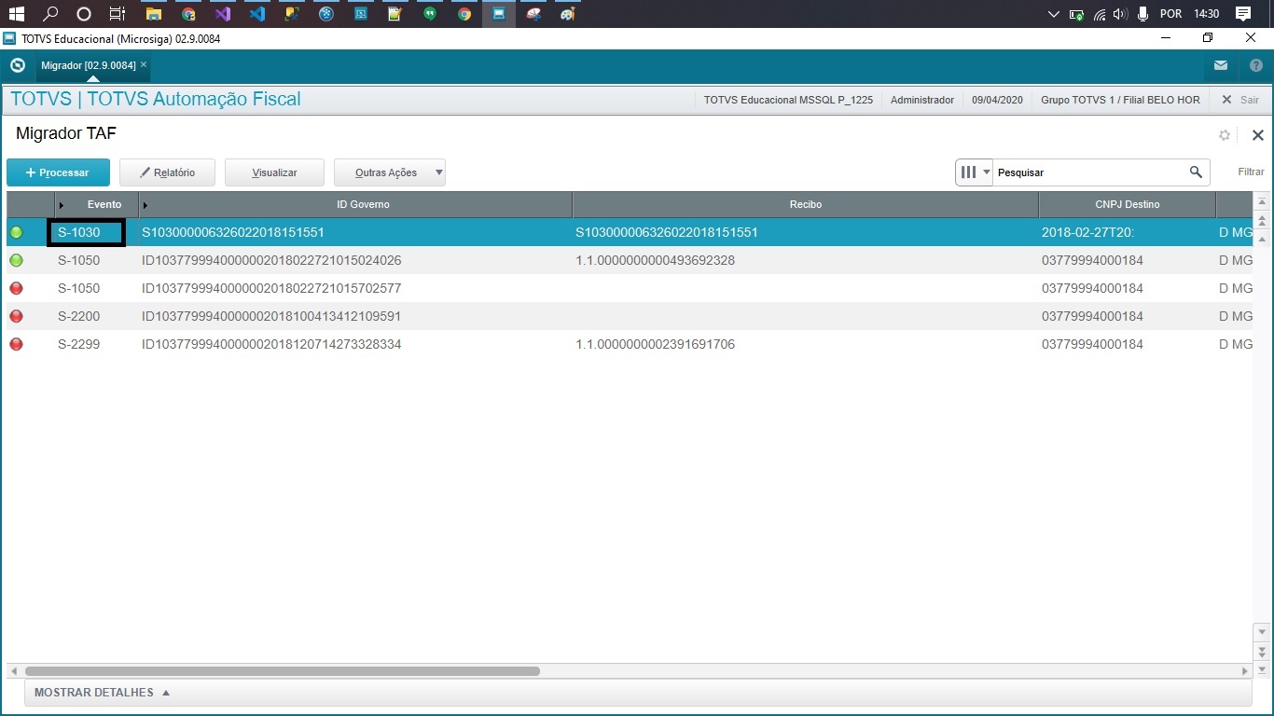Click Sair to exit the application
1274x716 pixels.
click(1240, 100)
